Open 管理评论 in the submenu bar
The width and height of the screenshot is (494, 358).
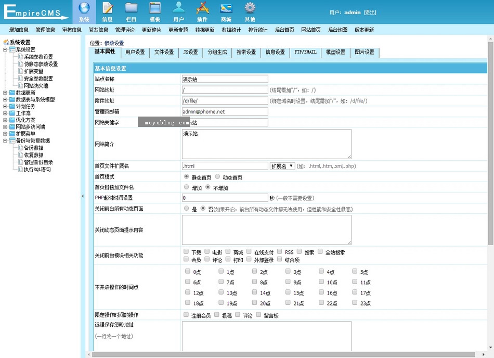(125, 30)
